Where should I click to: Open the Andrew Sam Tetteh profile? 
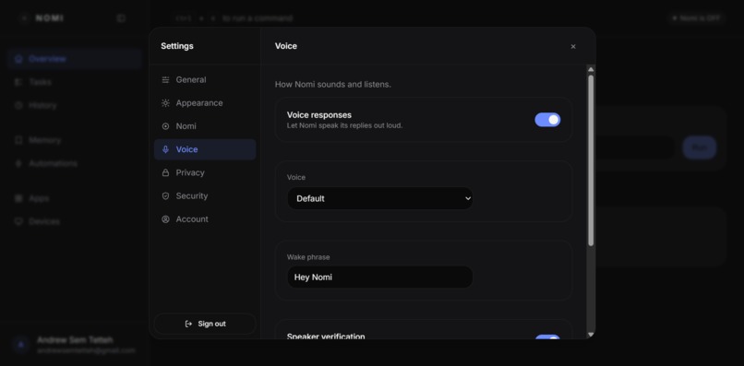click(x=75, y=345)
